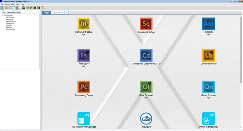Image resolution: width=243 pixels, height=131 pixels.
Task: Open the mzCloud app icon
Action: click(x=146, y=119)
